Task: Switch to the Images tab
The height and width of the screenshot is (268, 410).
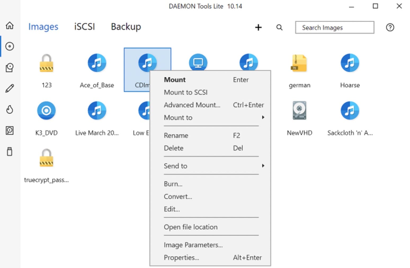Action: (43, 27)
